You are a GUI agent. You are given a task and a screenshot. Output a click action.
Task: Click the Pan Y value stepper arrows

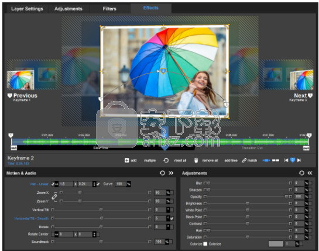coord(94,184)
